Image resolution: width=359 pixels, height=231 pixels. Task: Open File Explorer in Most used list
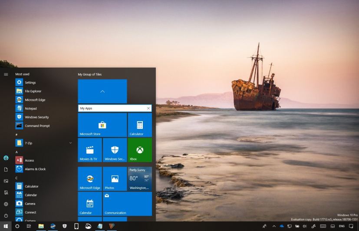(x=43, y=91)
